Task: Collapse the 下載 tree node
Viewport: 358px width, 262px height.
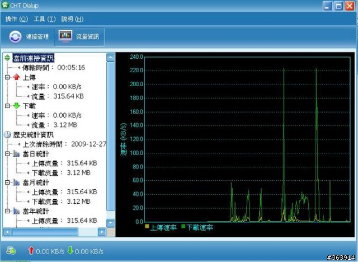Action: 7,106
